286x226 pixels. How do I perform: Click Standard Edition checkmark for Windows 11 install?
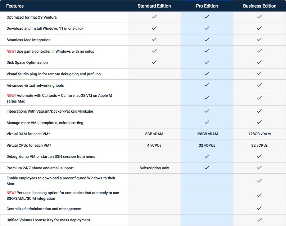pyautogui.click(x=154, y=28)
